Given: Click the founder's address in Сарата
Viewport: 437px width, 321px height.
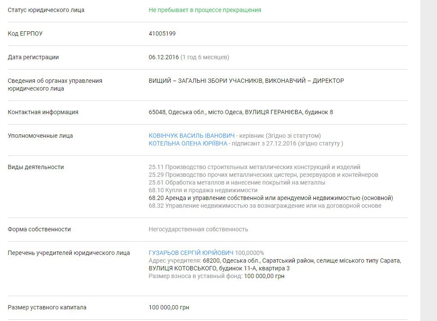Looking at the screenshot, I should tap(275, 264).
